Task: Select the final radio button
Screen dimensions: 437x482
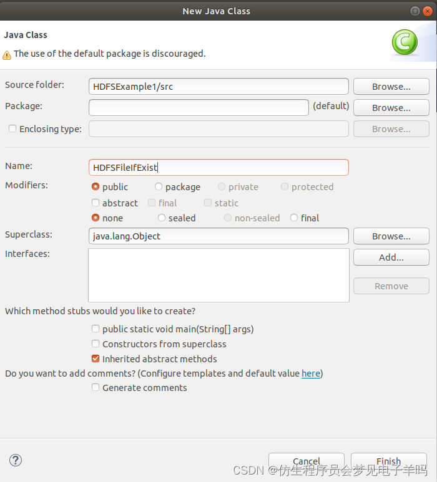Action: click(x=294, y=218)
